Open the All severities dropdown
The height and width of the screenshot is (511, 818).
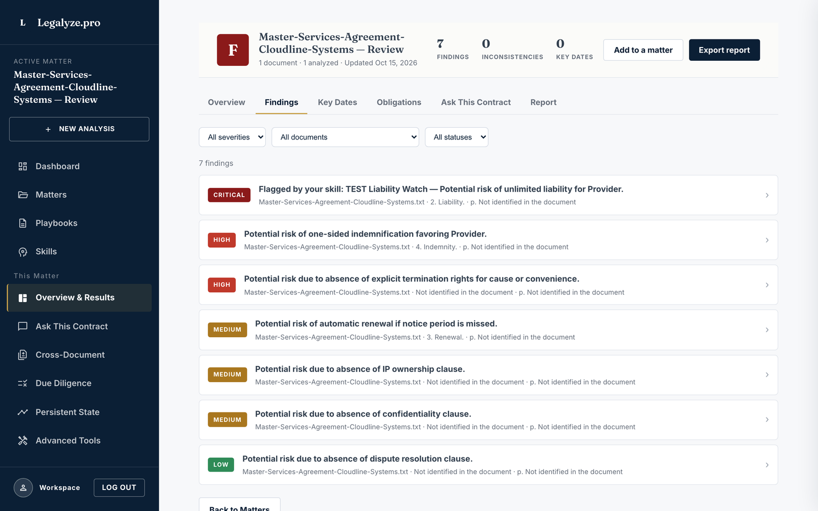point(232,137)
